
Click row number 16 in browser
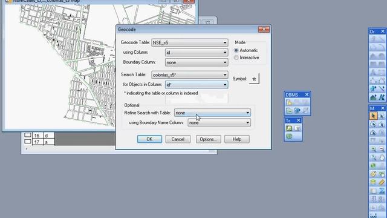37,136
